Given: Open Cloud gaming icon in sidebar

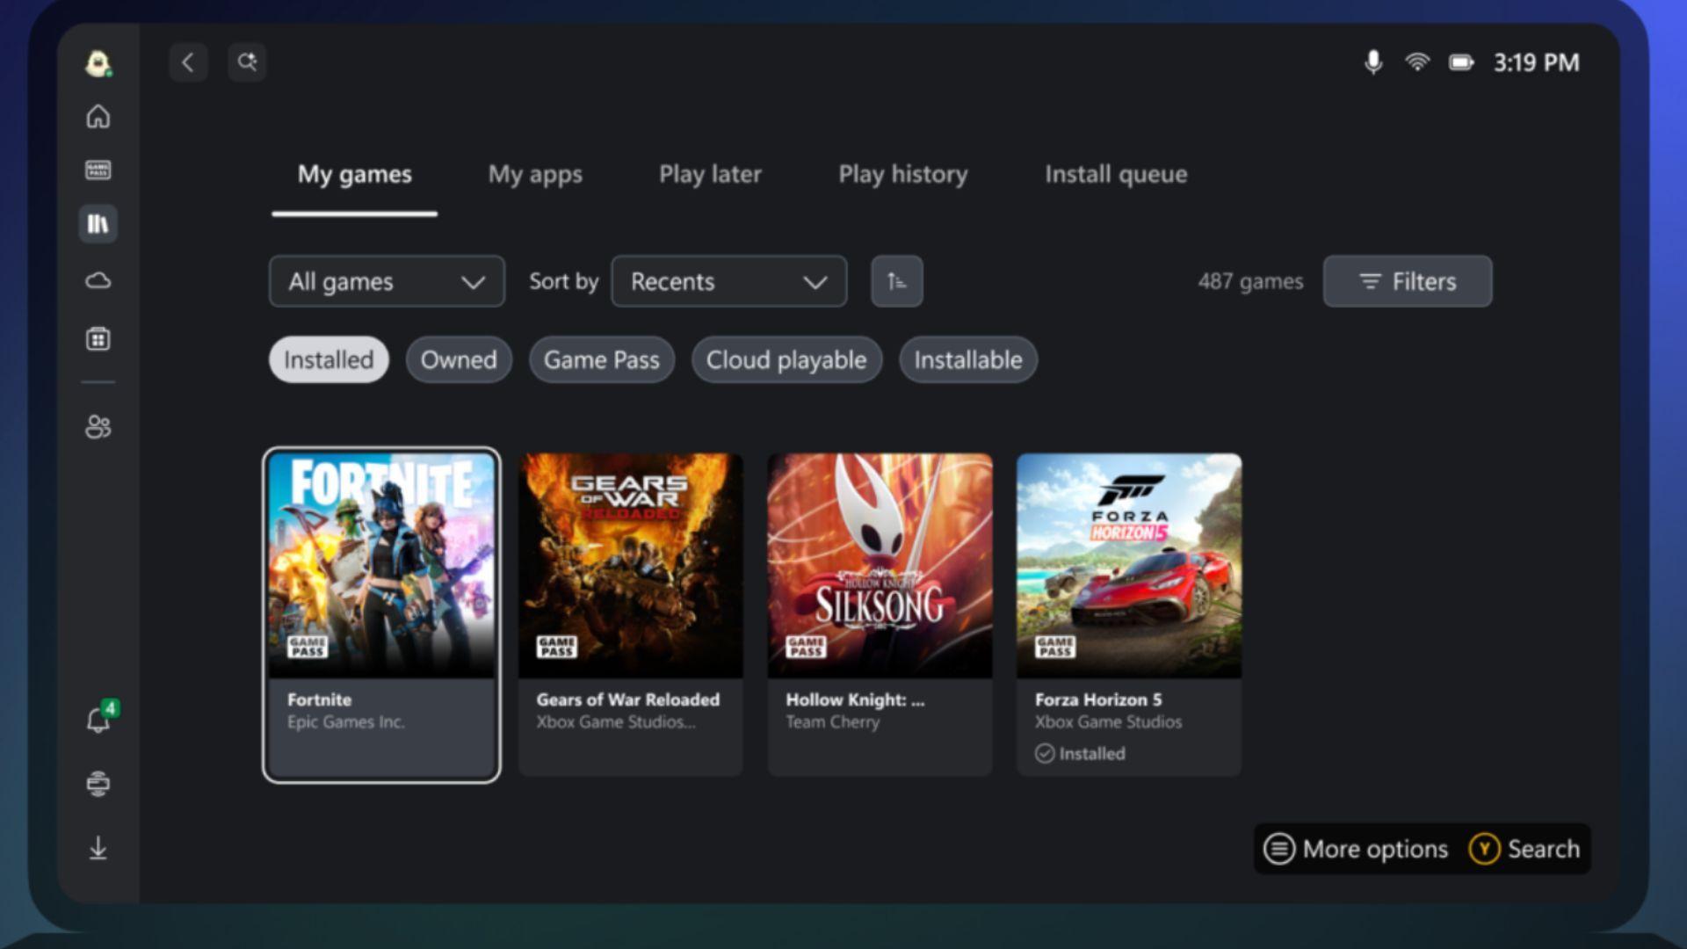Looking at the screenshot, I should click(x=98, y=280).
